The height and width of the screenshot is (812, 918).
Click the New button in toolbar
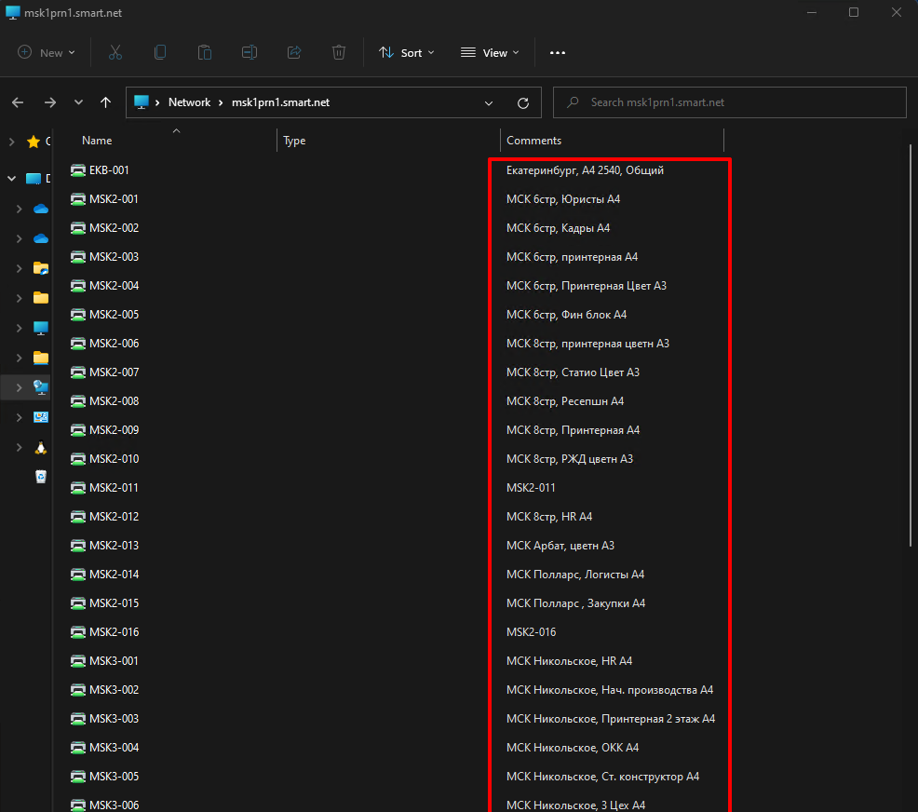coord(45,53)
